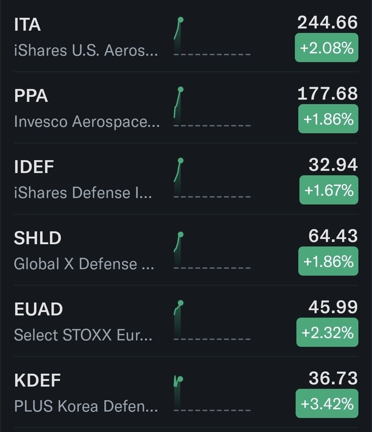This screenshot has width=372, height=432.
Task: Open the IDEF ticker entry
Action: [x=186, y=179]
